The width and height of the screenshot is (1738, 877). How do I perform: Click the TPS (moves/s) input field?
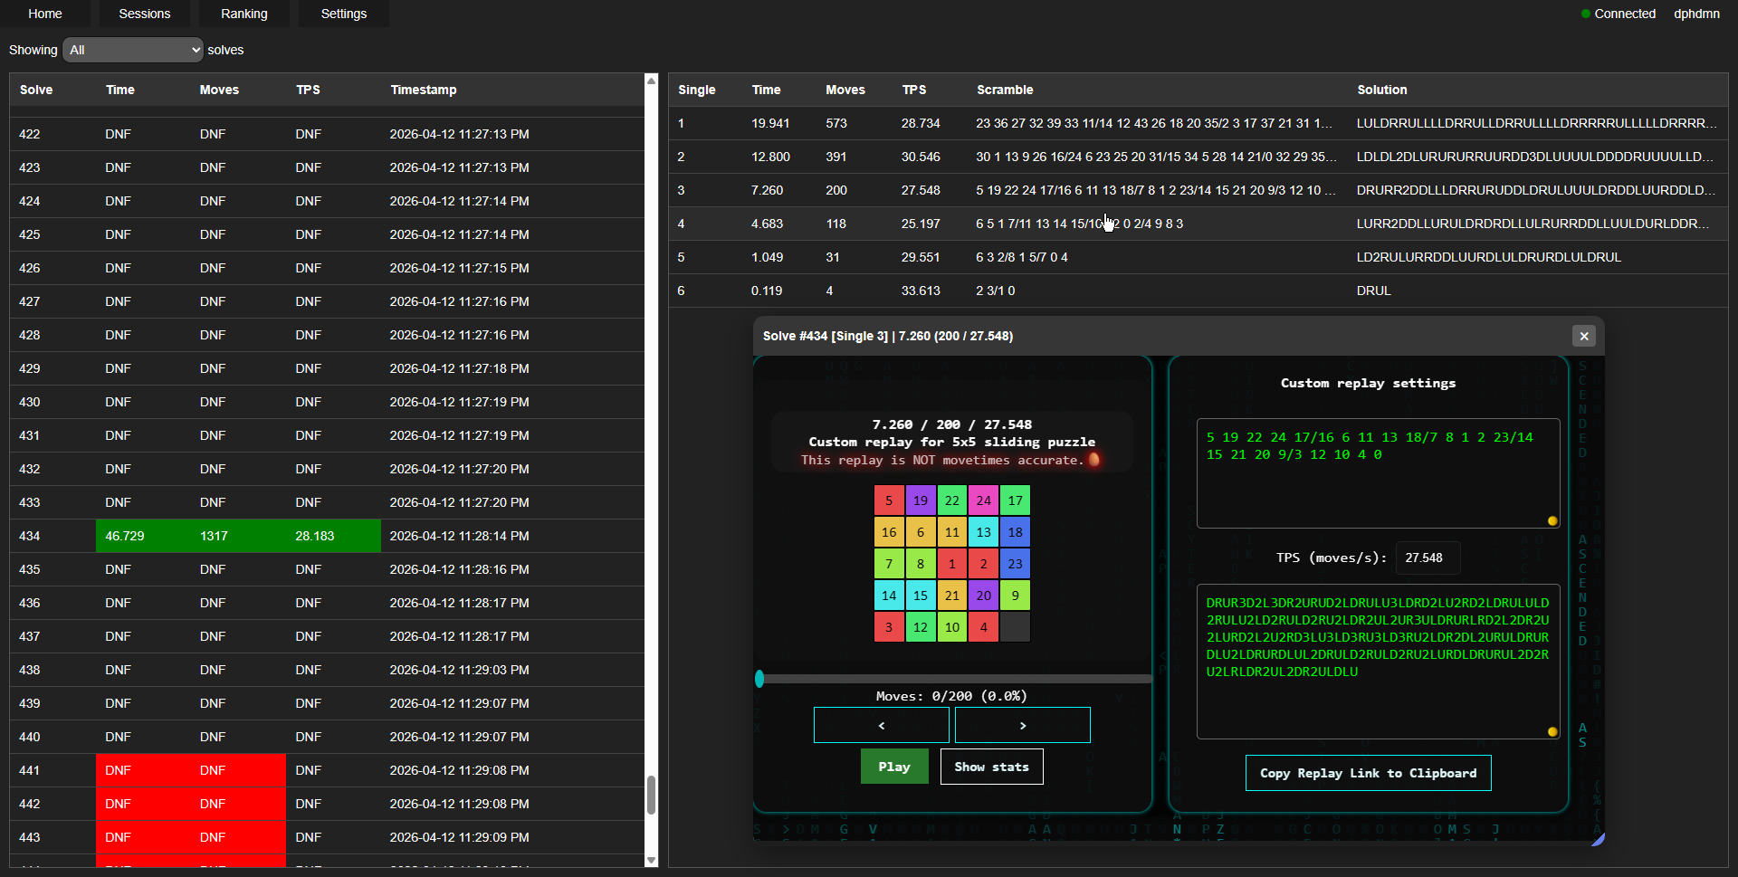pos(1428,558)
